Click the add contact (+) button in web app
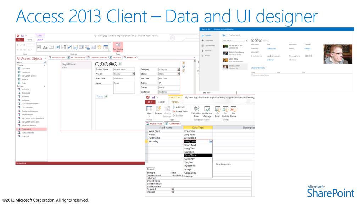The width and height of the screenshot is (363, 204). pos(252,40)
